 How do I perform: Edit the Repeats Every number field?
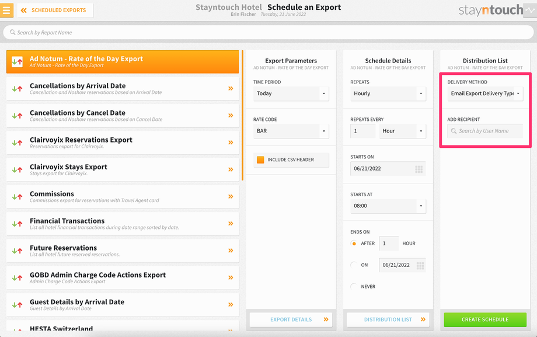click(x=363, y=131)
